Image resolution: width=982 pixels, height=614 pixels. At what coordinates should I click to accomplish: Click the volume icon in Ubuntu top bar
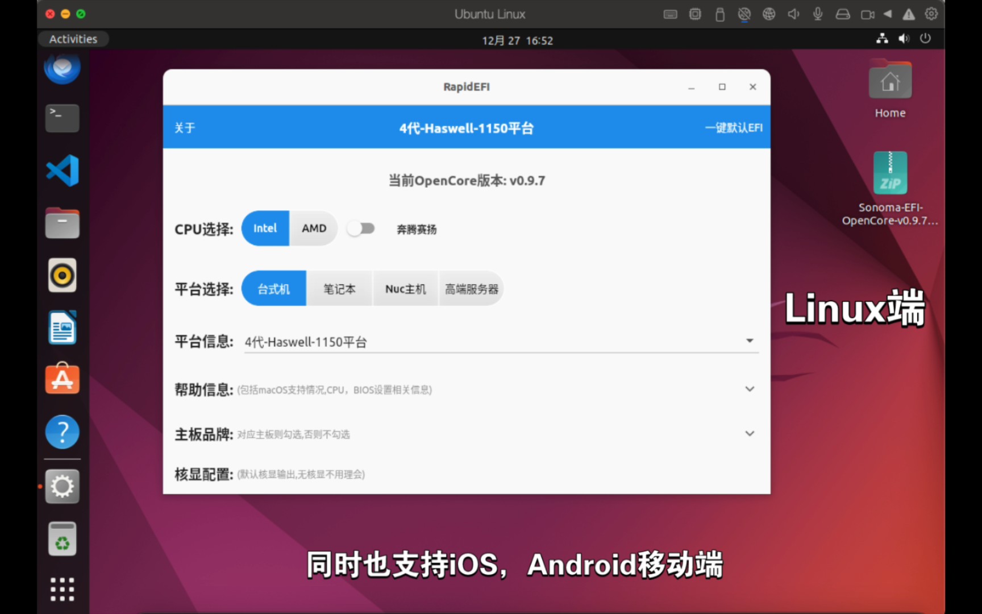click(x=904, y=39)
